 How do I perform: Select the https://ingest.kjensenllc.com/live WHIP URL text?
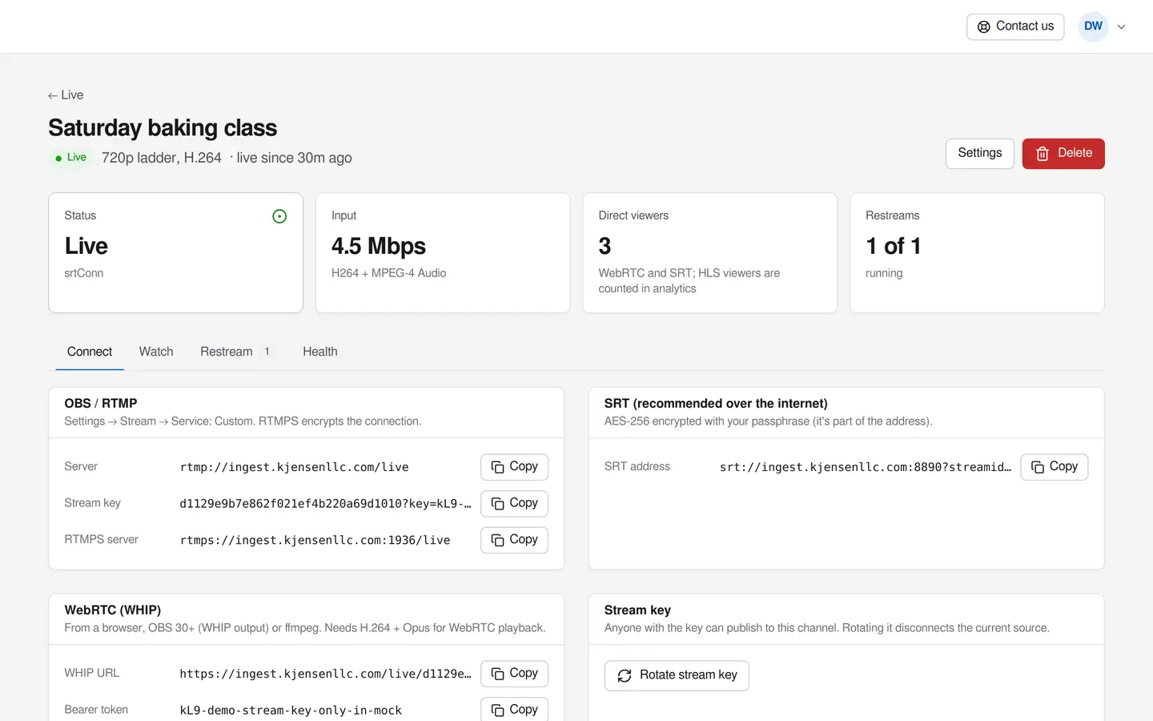[325, 674]
